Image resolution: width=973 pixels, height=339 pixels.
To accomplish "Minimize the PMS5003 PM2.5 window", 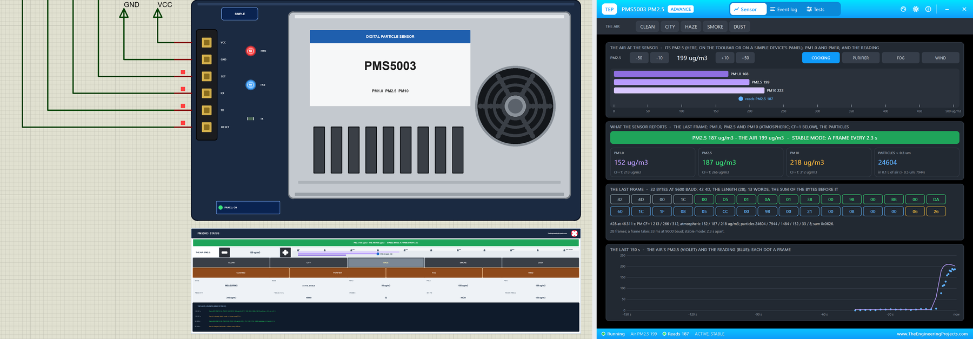I will click(947, 9).
